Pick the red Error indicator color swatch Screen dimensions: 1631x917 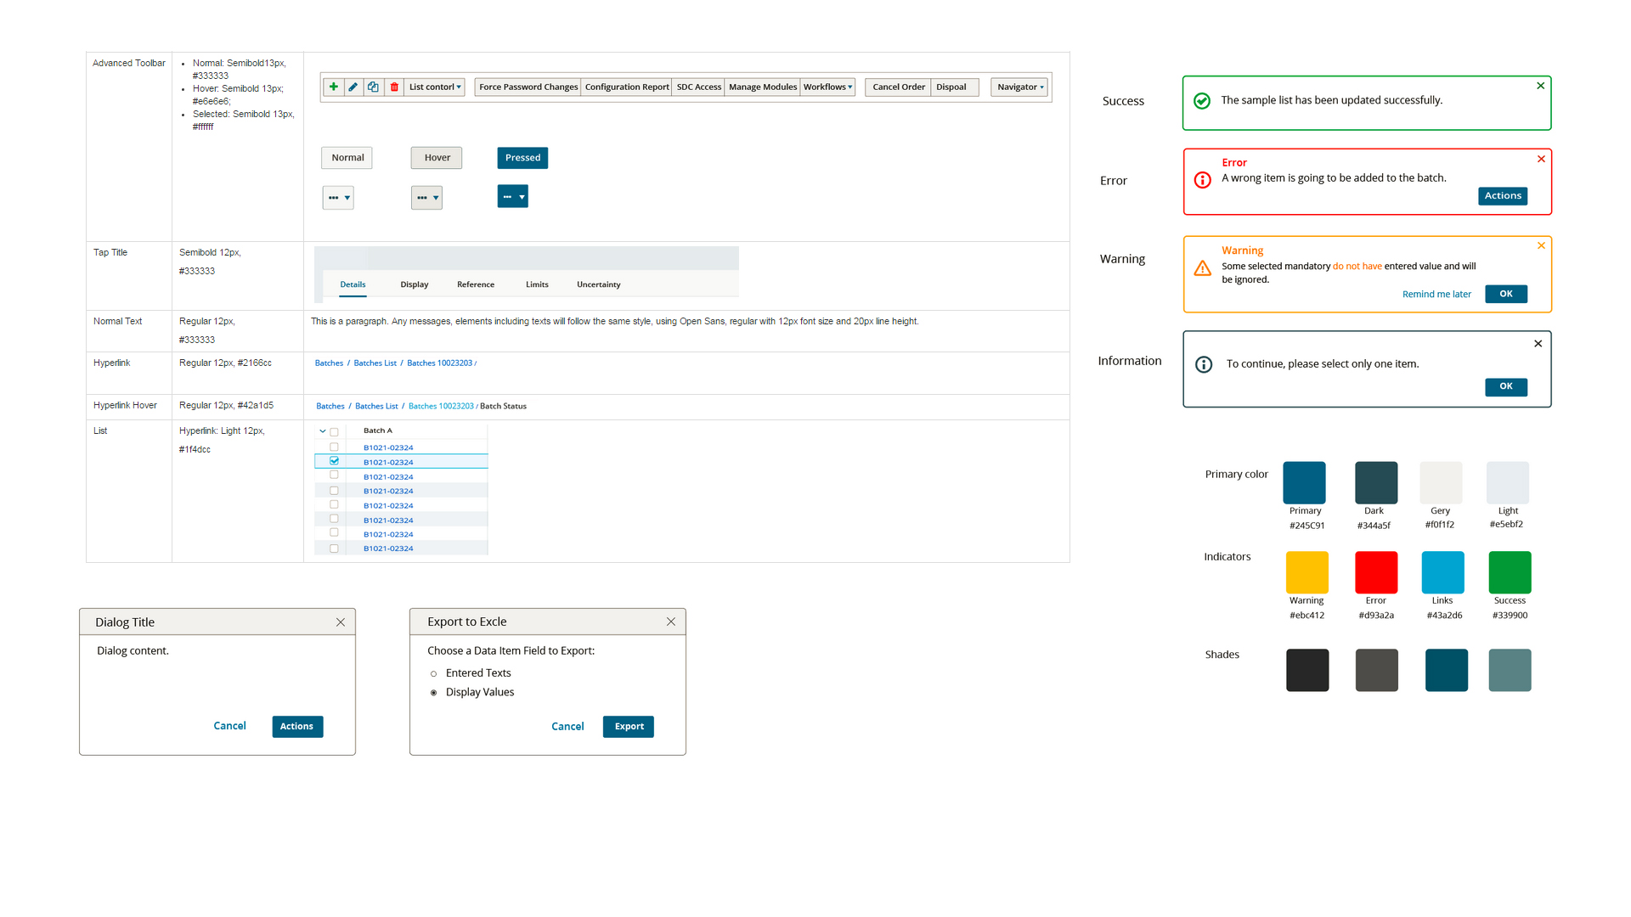click(x=1375, y=572)
